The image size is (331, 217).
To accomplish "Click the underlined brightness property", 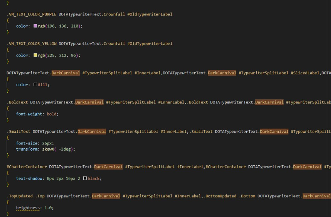I will [29, 208].
